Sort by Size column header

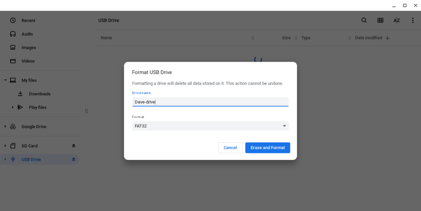pos(286,38)
